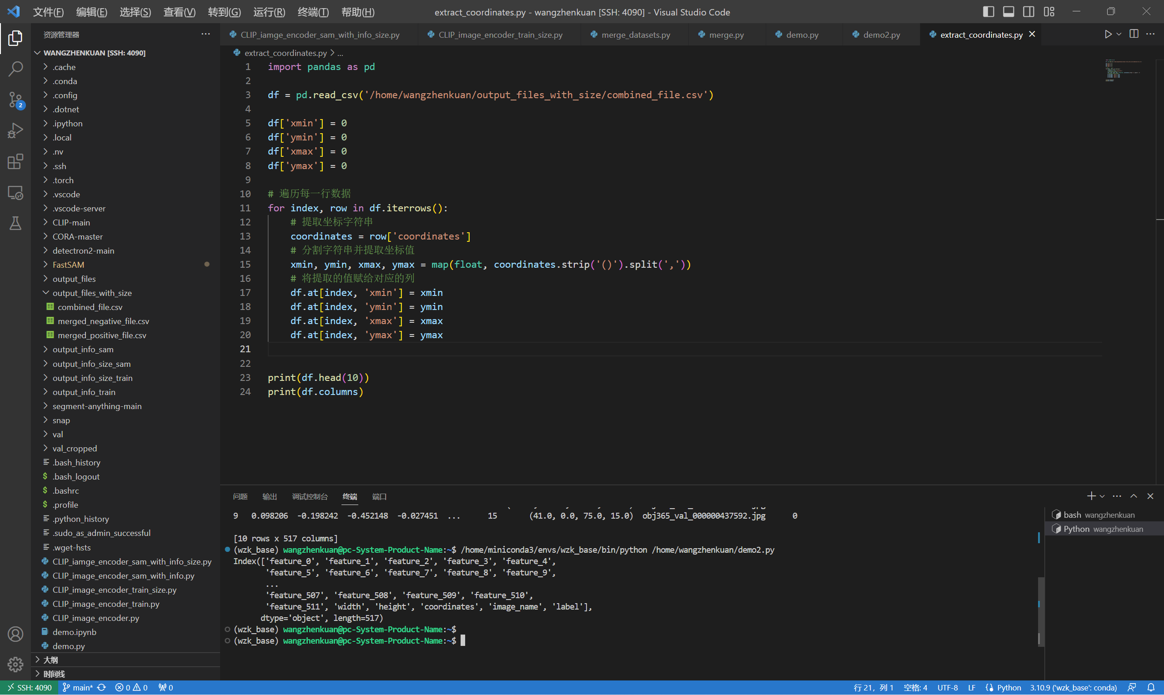Customize layout button in title bar
The image size is (1164, 695).
[1049, 12]
